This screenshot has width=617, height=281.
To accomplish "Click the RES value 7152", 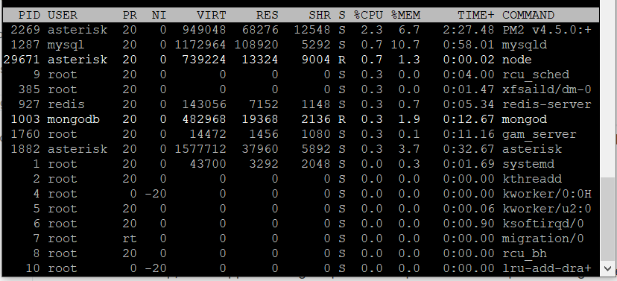I will coord(264,104).
